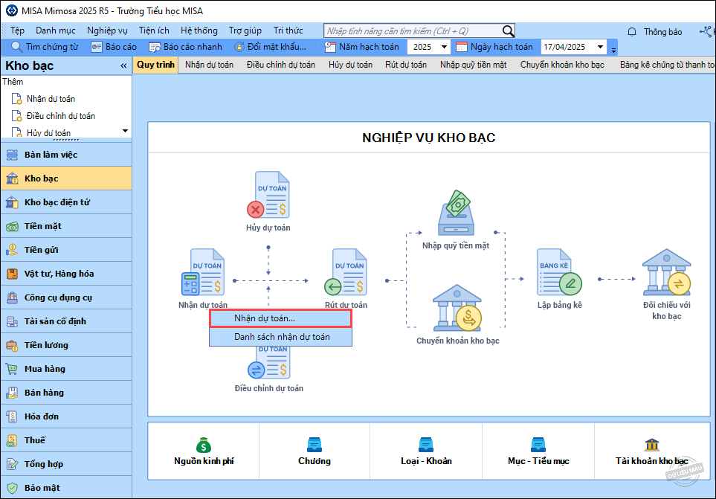Click Đổi mật khẩu toolbar button
This screenshot has width=716, height=499.
(270, 47)
